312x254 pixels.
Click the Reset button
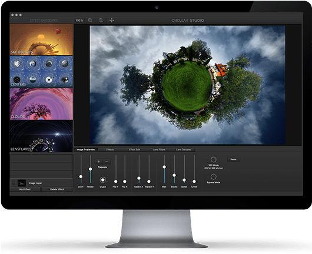[233, 159]
